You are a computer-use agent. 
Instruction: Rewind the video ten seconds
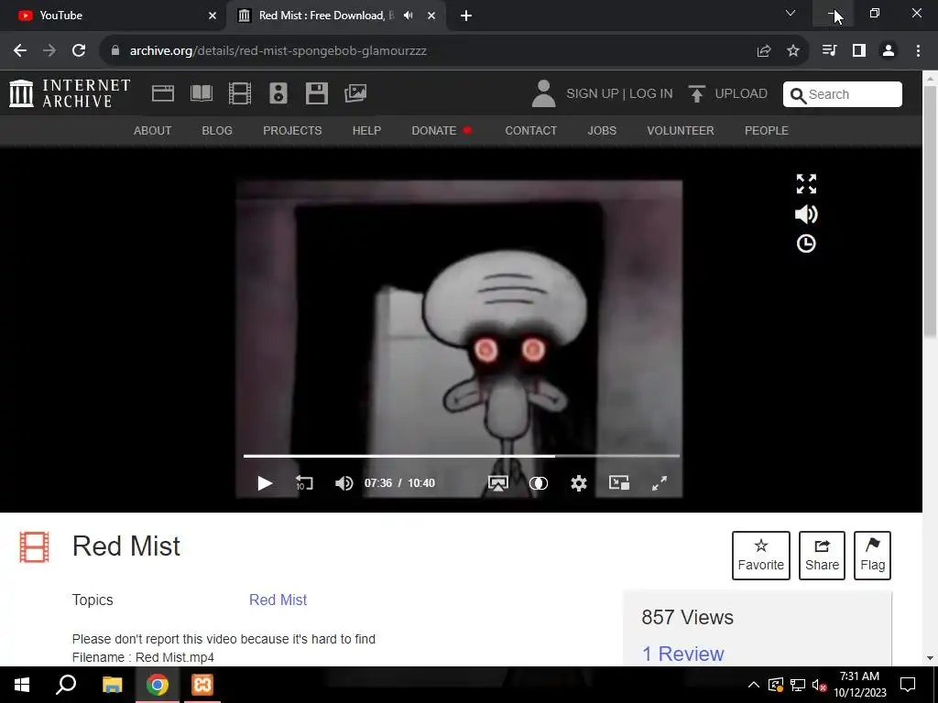pos(304,483)
